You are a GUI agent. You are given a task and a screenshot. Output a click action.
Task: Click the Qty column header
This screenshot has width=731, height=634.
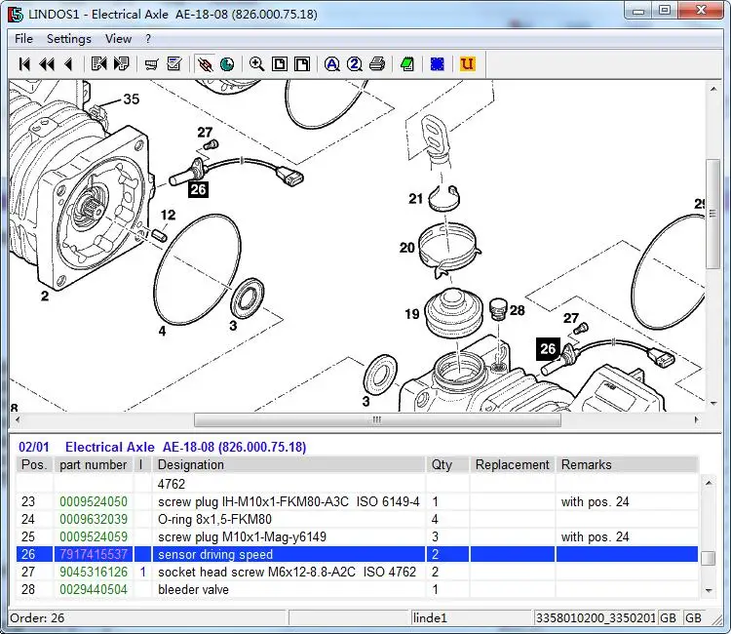click(x=447, y=464)
